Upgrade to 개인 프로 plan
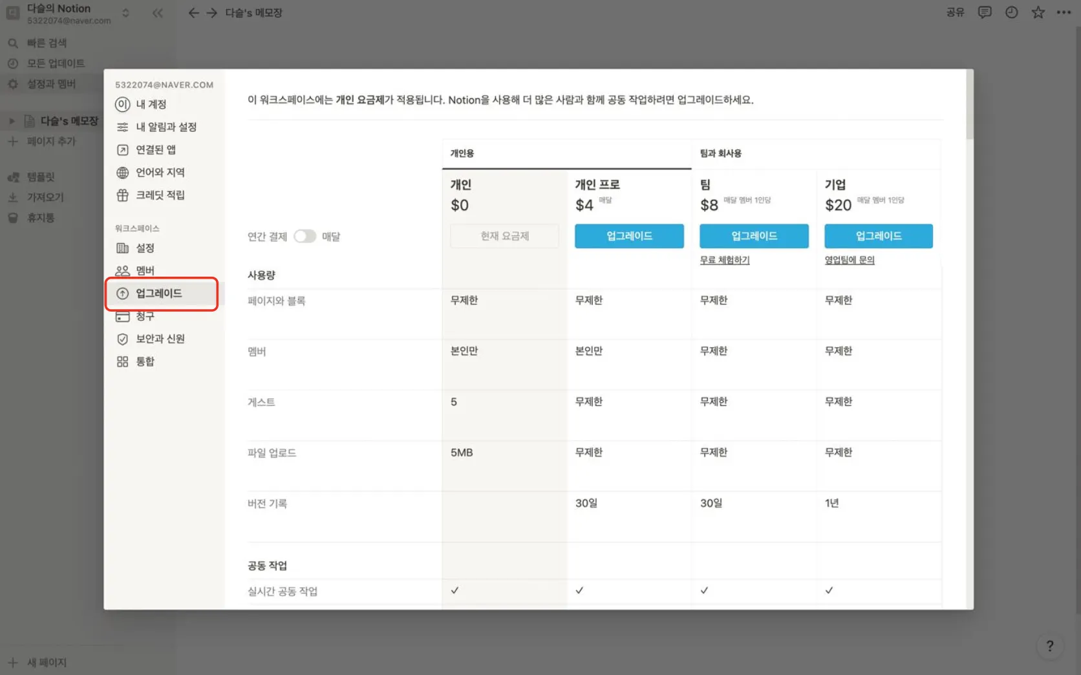The width and height of the screenshot is (1081, 675). [x=629, y=236]
